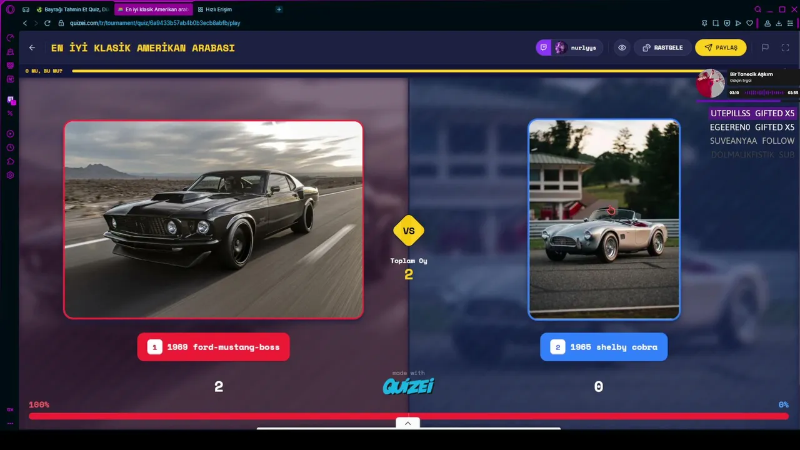This screenshot has width=800, height=450.
Task: Reload the current page
Action: pos(47,23)
